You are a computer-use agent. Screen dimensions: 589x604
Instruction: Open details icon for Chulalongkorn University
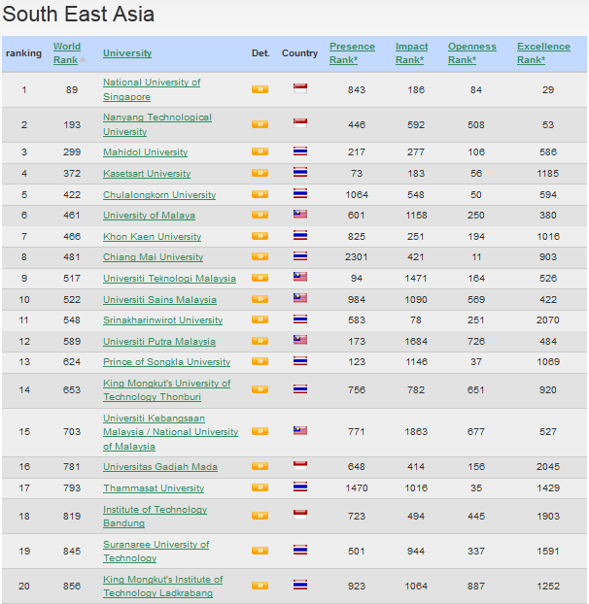pos(260,194)
